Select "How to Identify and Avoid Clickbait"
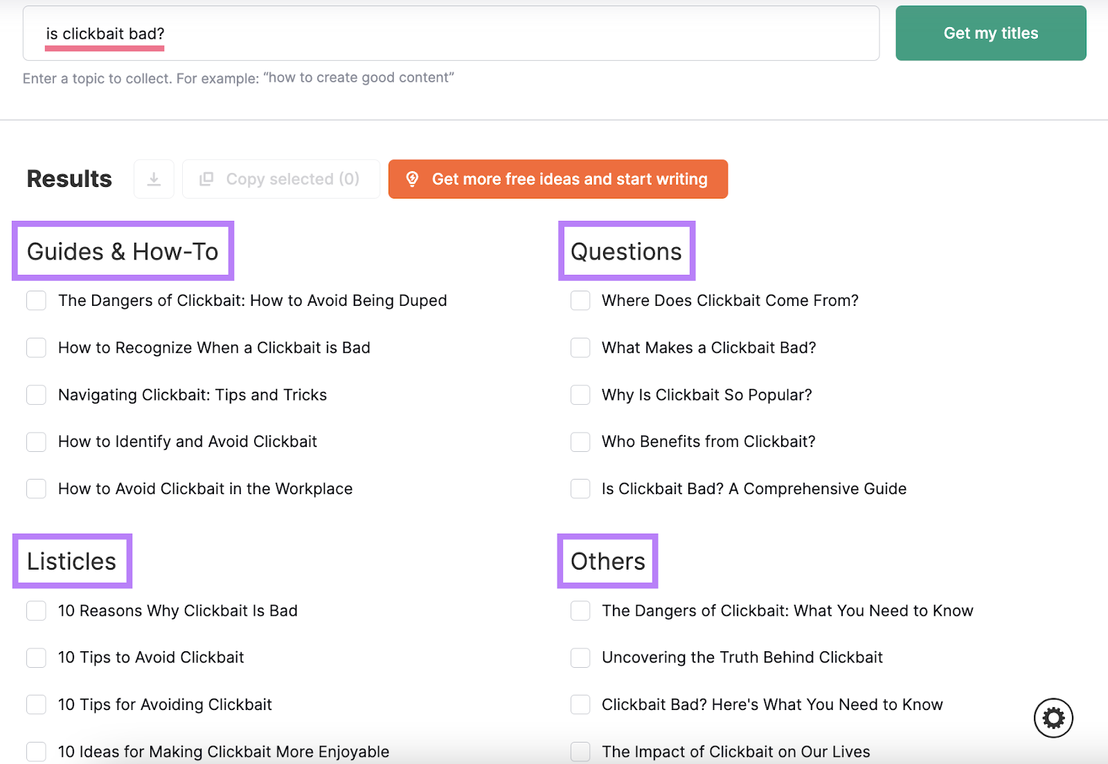Viewport: 1108px width, 764px height. (36, 442)
